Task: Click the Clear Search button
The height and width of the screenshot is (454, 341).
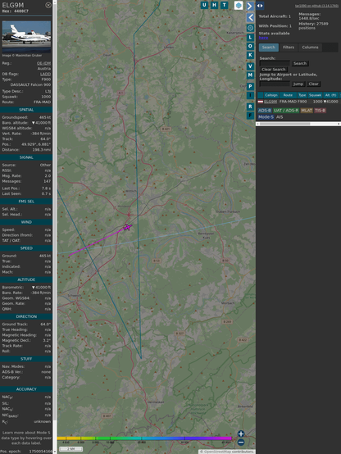Action: [x=274, y=69]
